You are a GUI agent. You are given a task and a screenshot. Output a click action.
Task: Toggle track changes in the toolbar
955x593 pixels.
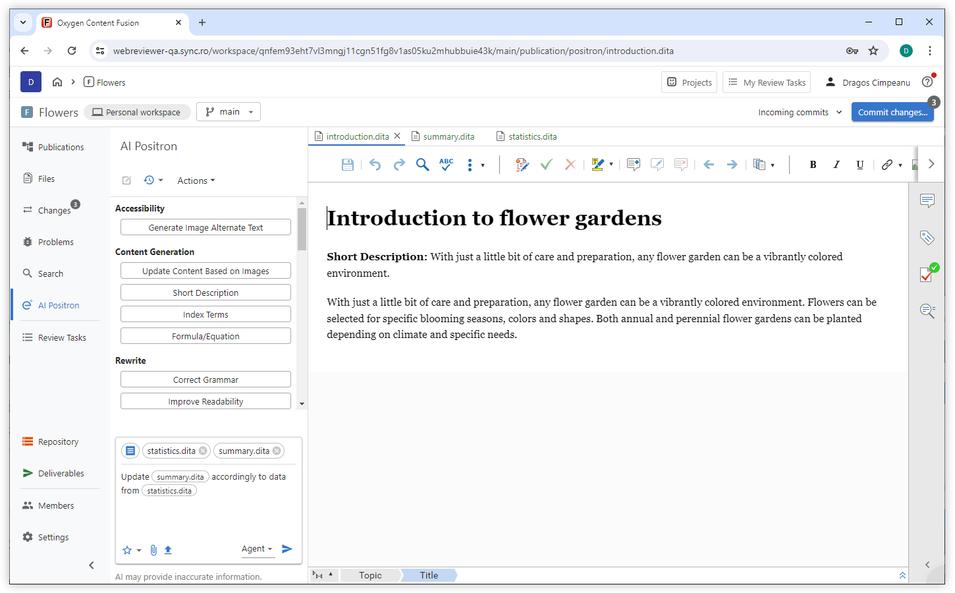click(522, 165)
